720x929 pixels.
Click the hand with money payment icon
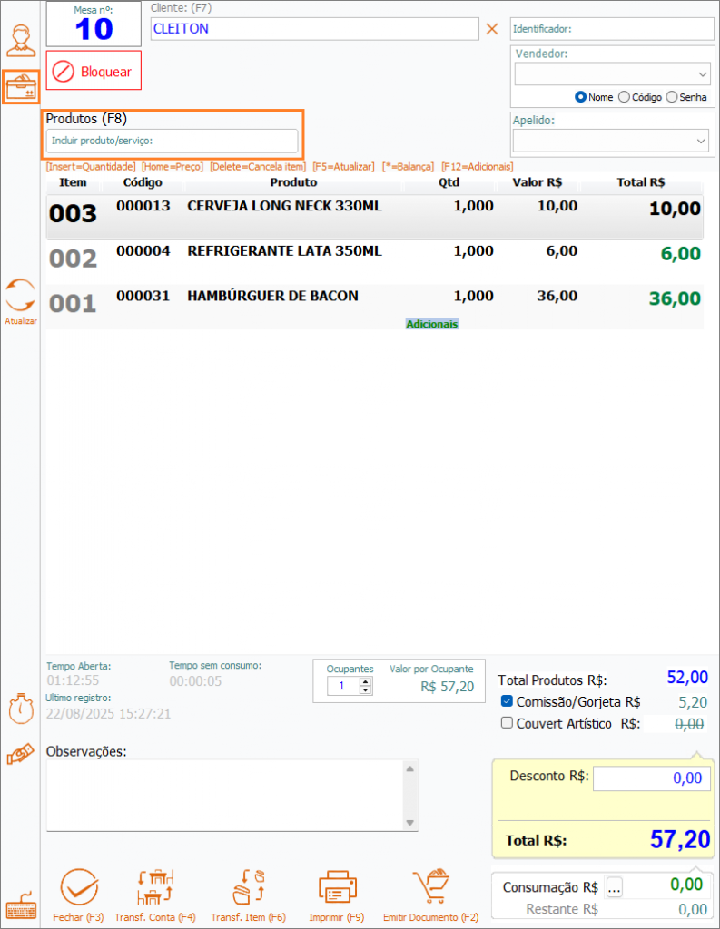click(x=20, y=756)
